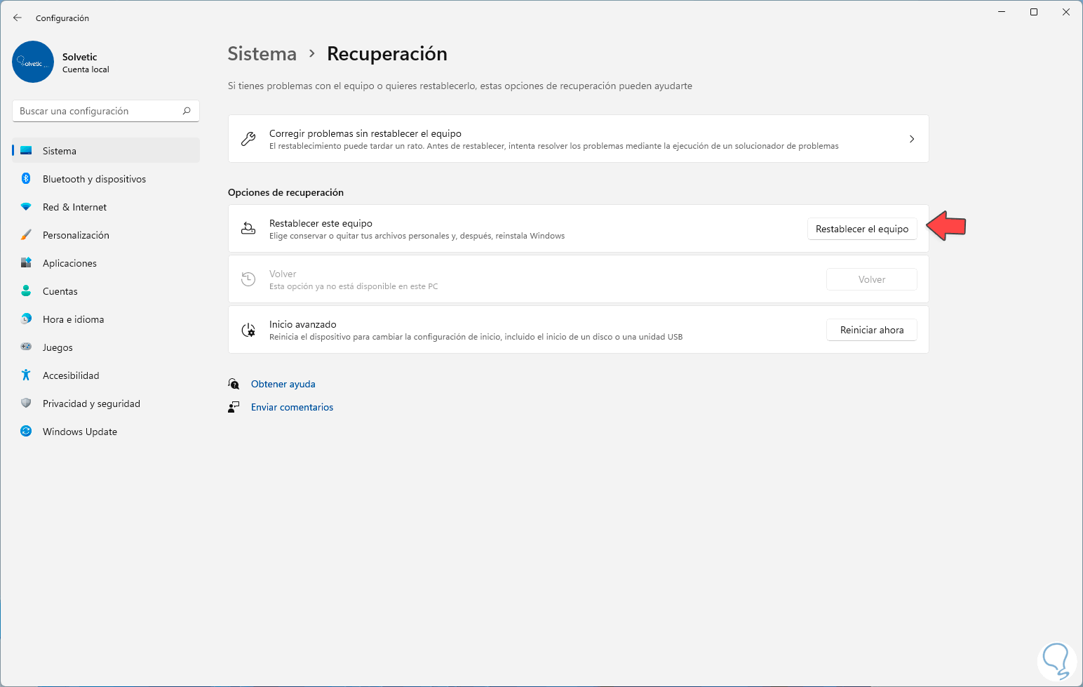Viewport: 1083px width, 687px height.
Task: Expand Corregir problemas sin restablecer chevron
Action: (911, 139)
